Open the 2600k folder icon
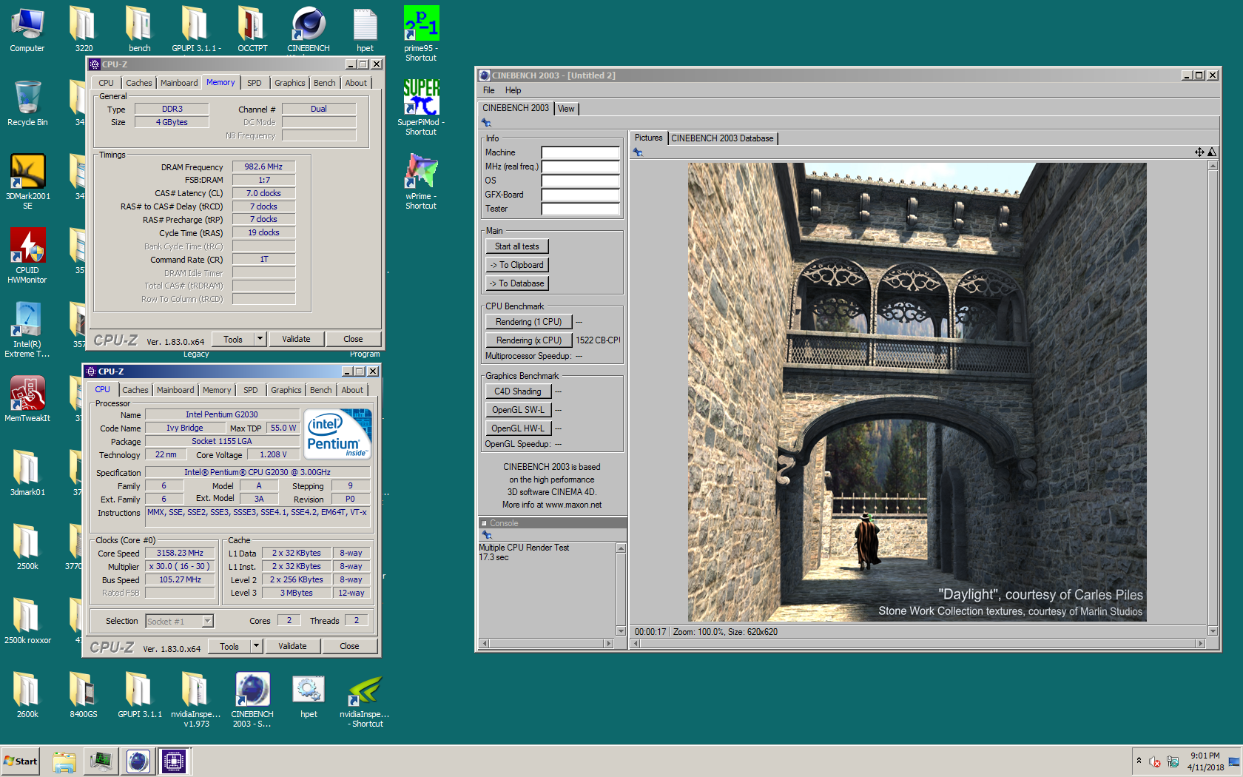The image size is (1243, 777). 27,696
